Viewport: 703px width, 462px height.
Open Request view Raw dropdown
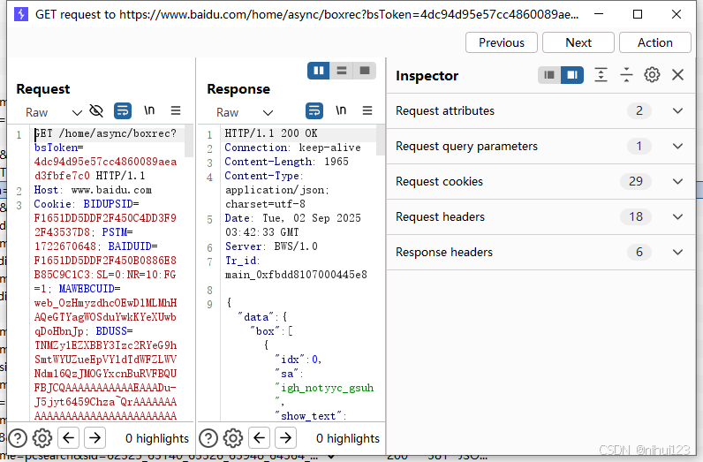pyautogui.click(x=53, y=112)
